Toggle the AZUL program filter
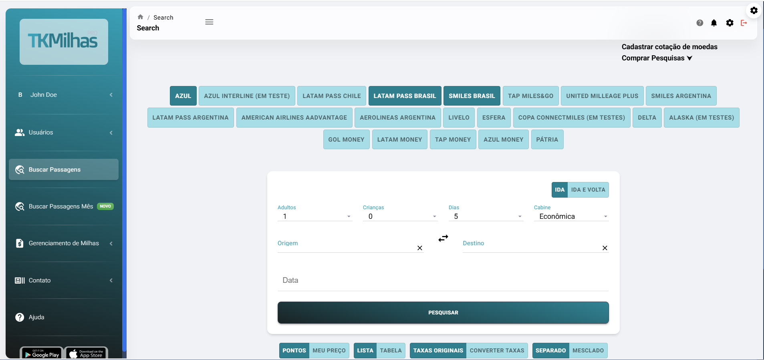Image resolution: width=764 pixels, height=360 pixels. [x=183, y=96]
